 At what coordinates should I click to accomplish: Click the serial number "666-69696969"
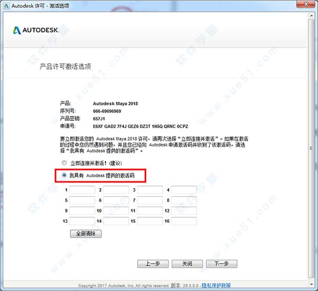coord(107,111)
